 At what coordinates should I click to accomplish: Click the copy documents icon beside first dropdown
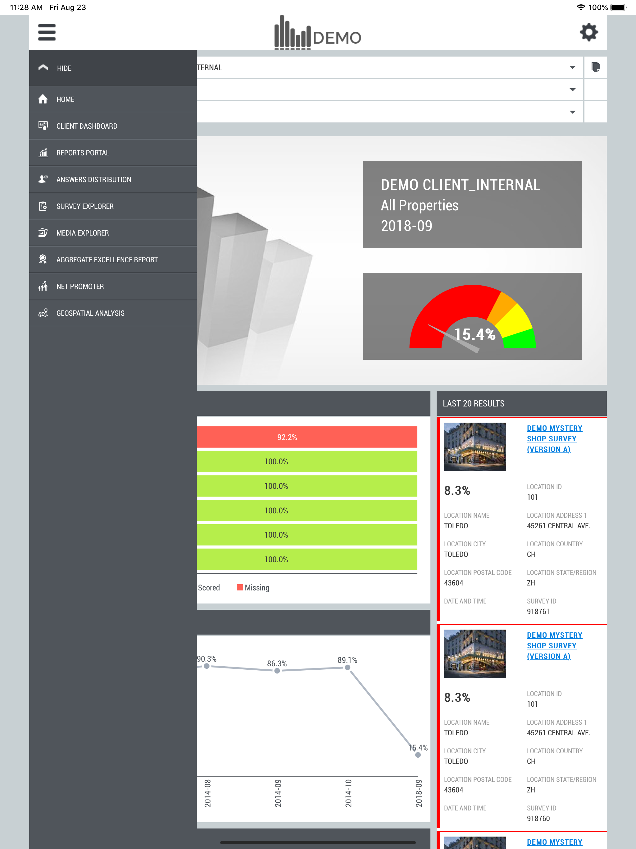595,67
